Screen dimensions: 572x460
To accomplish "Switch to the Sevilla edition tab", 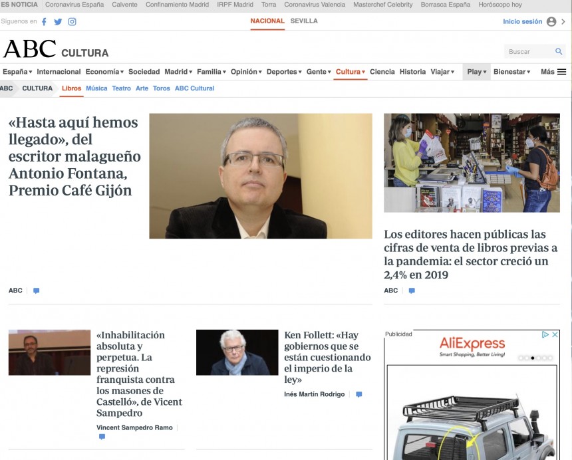I will (x=304, y=21).
